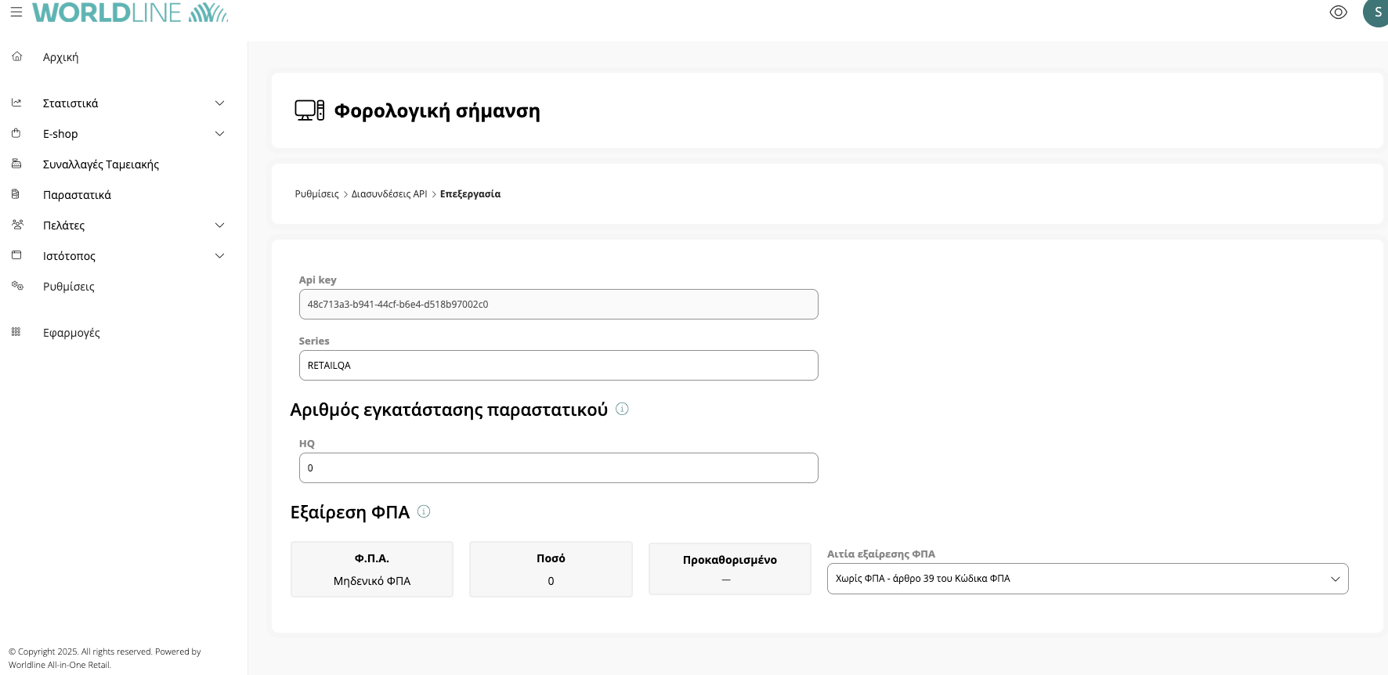The image size is (1388, 675).
Task: Open Παραστατικά menu item
Action: pos(77,195)
